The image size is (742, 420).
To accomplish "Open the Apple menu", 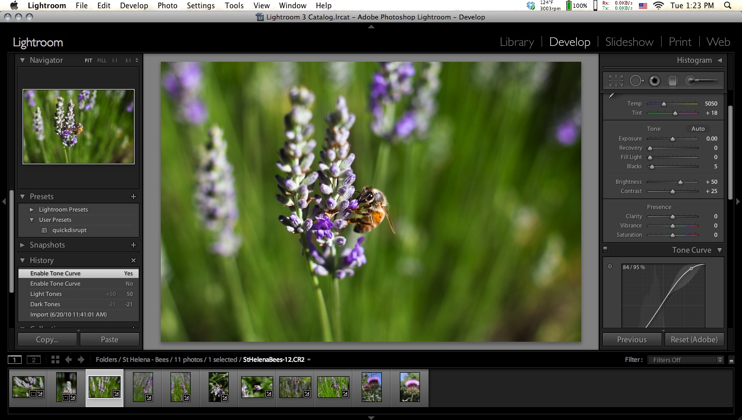I will point(14,6).
